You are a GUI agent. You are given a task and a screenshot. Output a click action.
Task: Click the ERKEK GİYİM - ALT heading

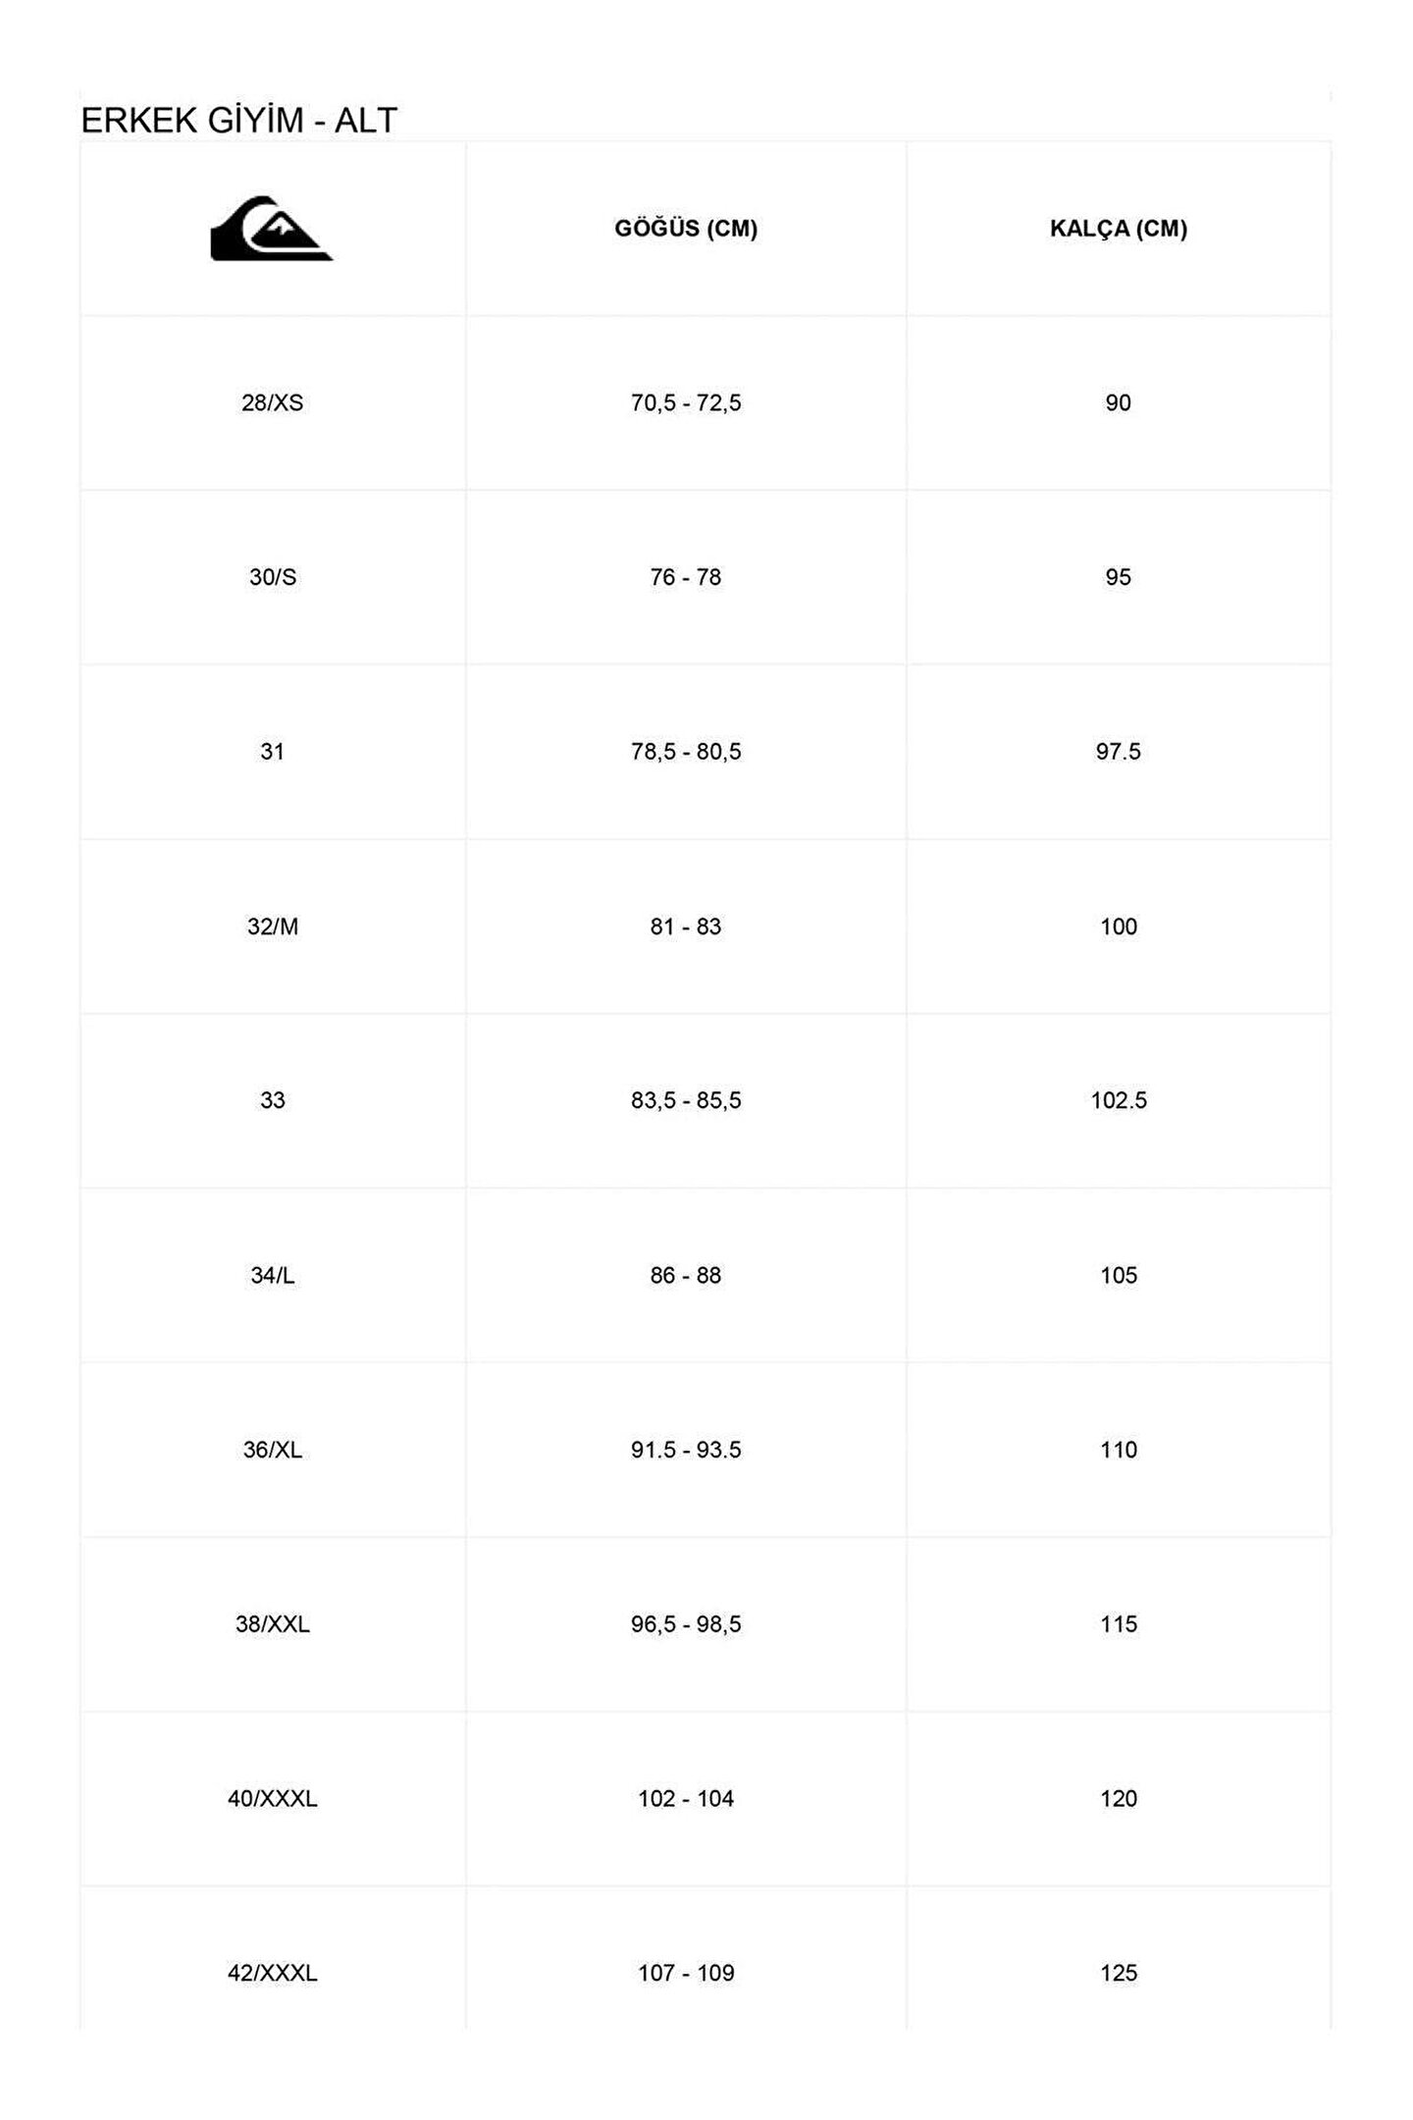coord(238,121)
